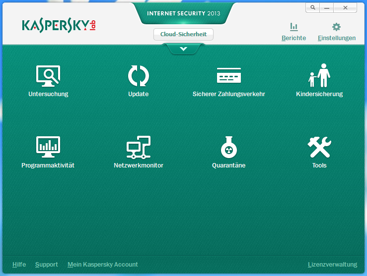367x276 pixels.
Task: Open the Support link
Action: click(x=46, y=265)
